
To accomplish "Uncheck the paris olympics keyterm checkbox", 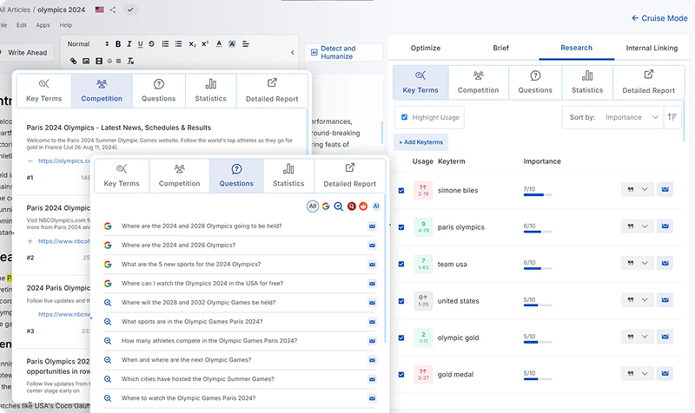I will (401, 227).
